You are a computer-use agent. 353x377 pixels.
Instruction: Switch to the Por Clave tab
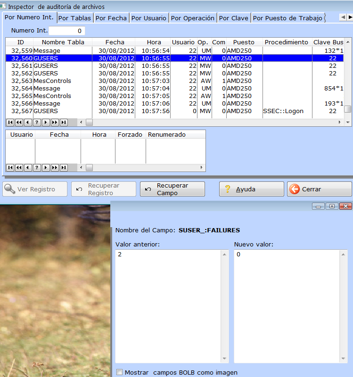click(x=233, y=18)
